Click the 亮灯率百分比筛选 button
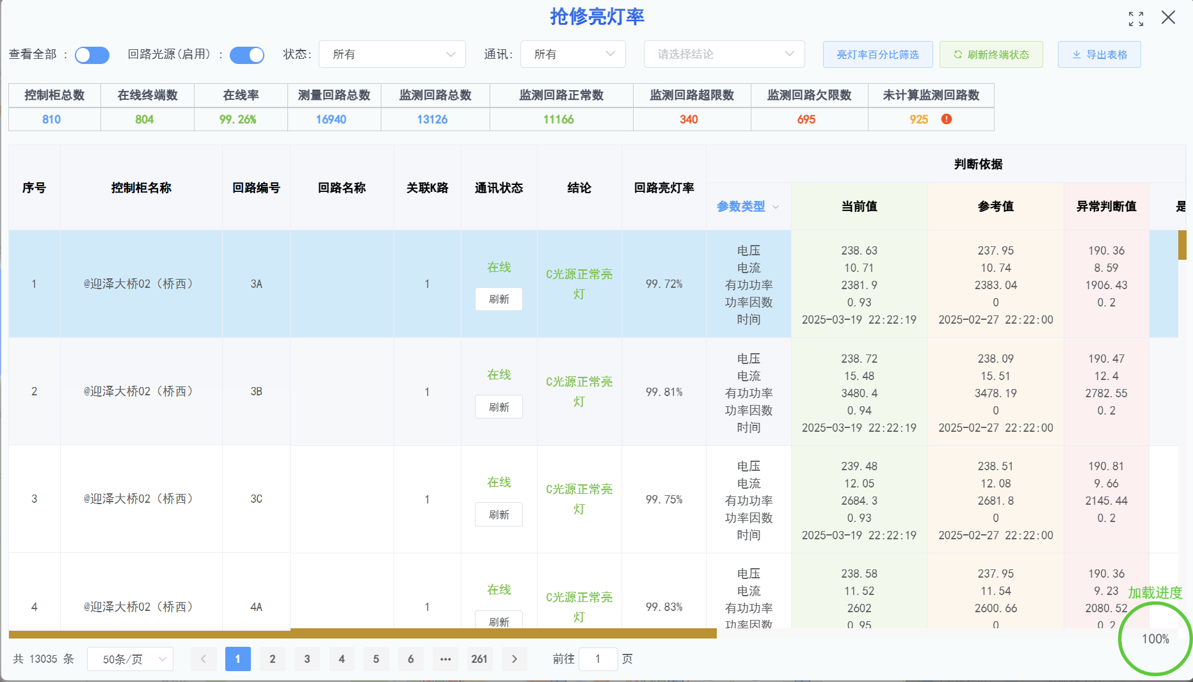 point(877,54)
